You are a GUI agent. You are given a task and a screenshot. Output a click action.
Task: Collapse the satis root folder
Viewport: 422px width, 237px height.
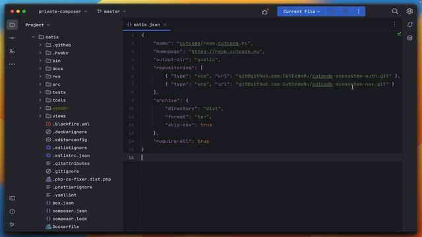(x=34, y=37)
